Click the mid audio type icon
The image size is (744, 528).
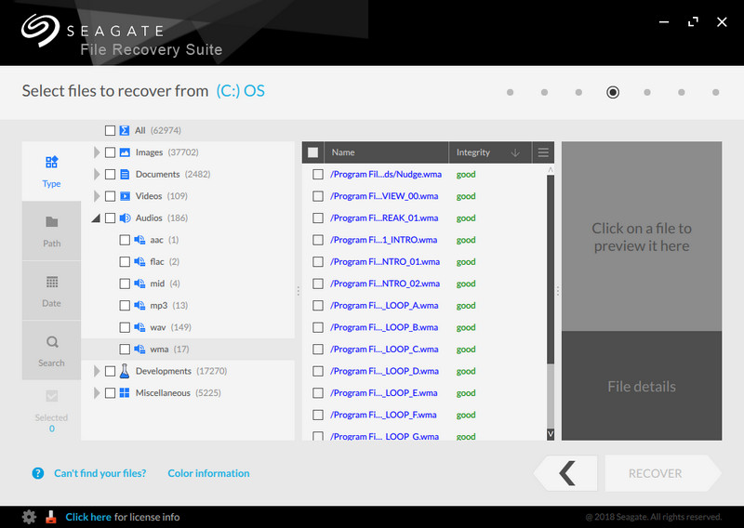point(139,284)
